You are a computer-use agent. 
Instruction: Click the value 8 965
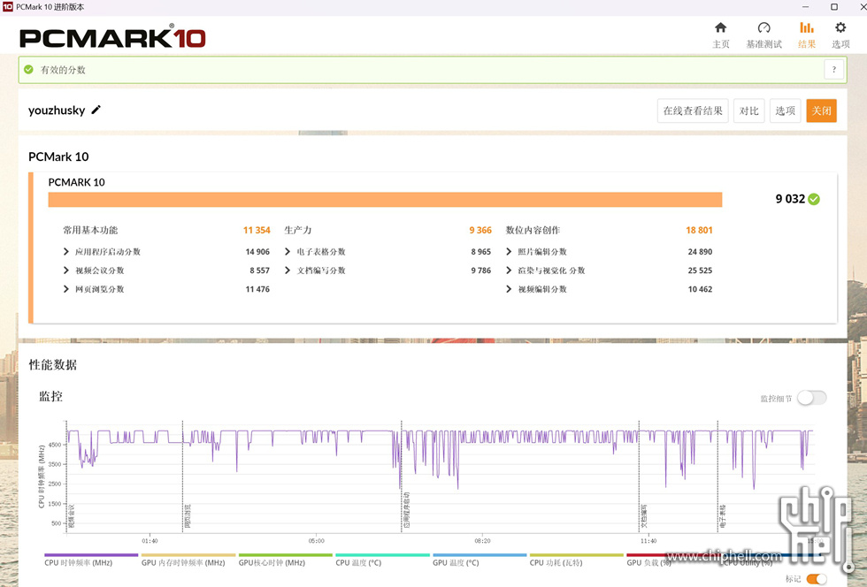[481, 251]
